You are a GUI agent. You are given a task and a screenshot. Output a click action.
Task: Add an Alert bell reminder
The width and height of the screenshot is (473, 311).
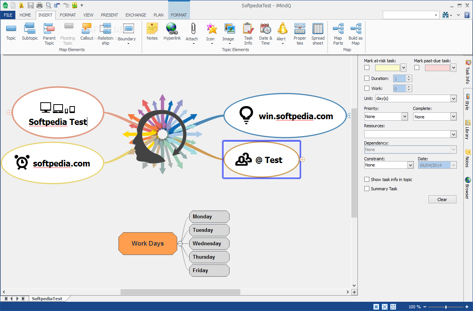pyautogui.click(x=281, y=34)
